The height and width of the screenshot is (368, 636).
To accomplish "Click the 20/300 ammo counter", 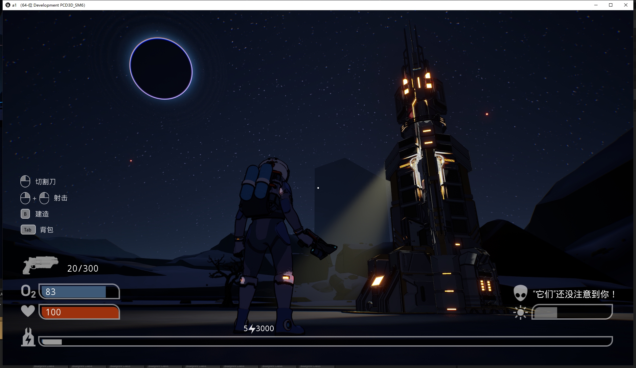I will click(x=83, y=269).
